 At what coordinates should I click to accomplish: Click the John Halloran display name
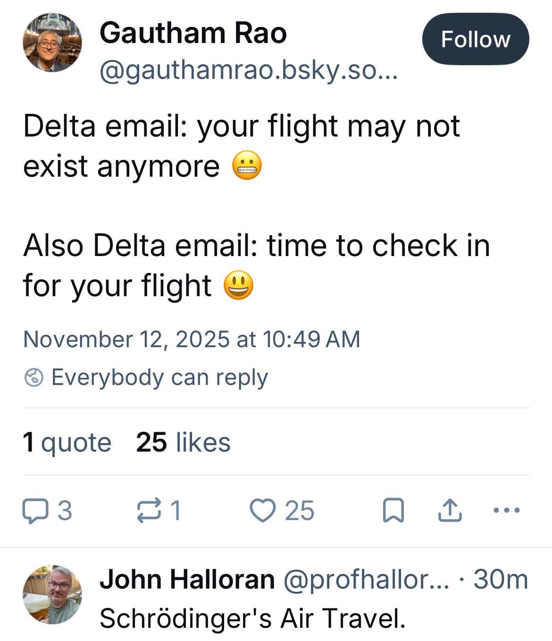click(187, 579)
